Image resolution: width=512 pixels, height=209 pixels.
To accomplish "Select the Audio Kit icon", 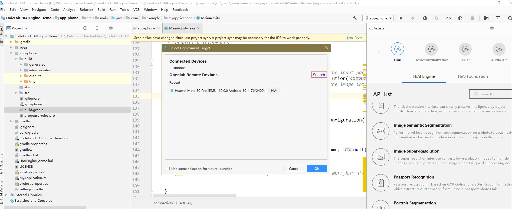I will (x=499, y=49).
